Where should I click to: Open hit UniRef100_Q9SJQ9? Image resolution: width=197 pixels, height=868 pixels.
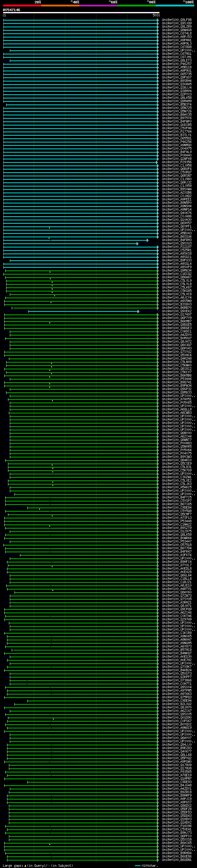pos(176,23)
